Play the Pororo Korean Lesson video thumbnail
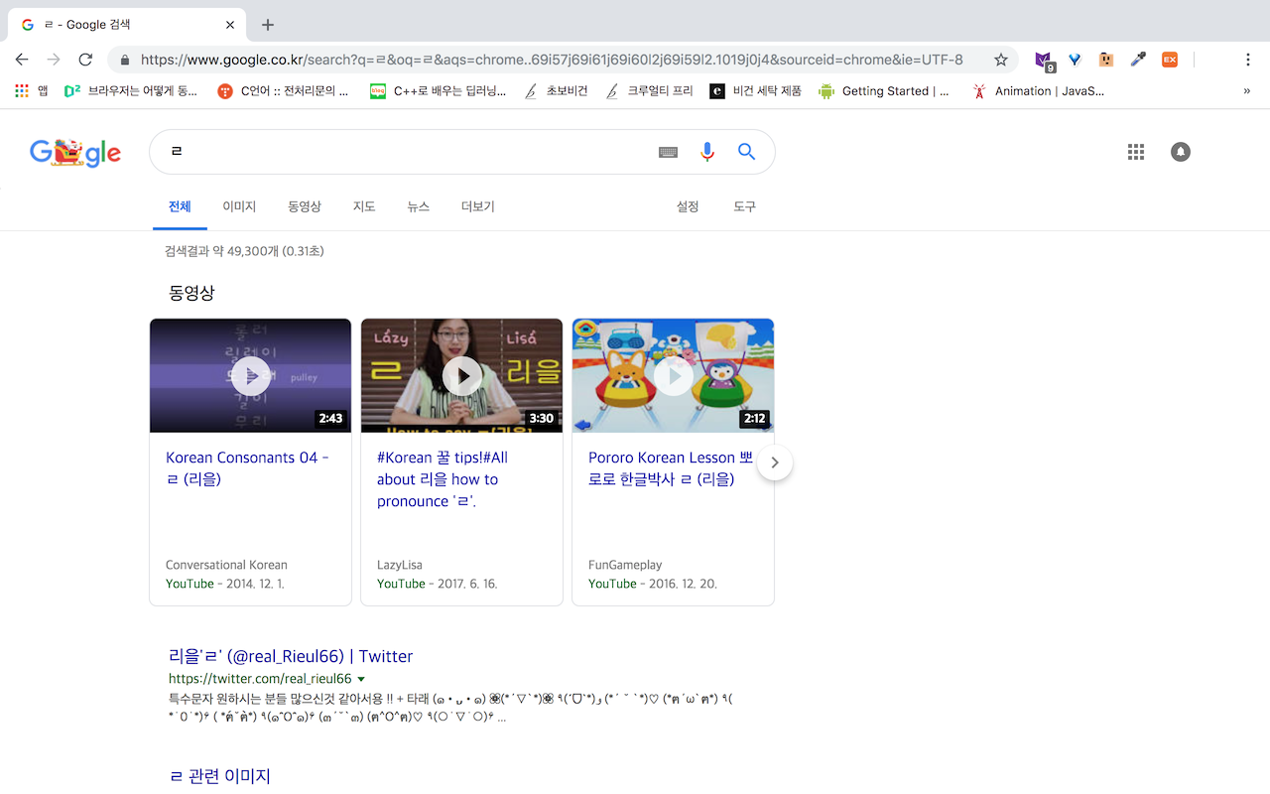Viewport: 1270px width, 794px height. coord(673,375)
